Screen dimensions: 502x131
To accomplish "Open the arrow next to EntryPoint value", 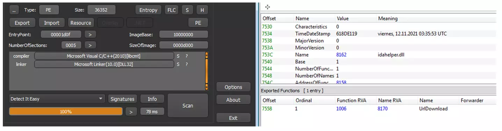I will point(90,34).
